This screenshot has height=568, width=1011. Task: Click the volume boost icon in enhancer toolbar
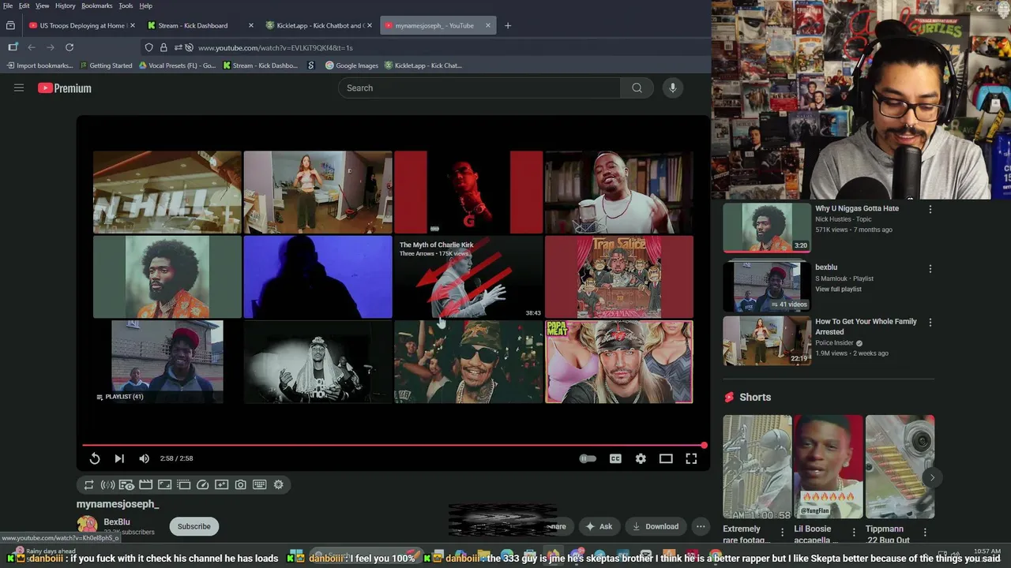pos(107,484)
